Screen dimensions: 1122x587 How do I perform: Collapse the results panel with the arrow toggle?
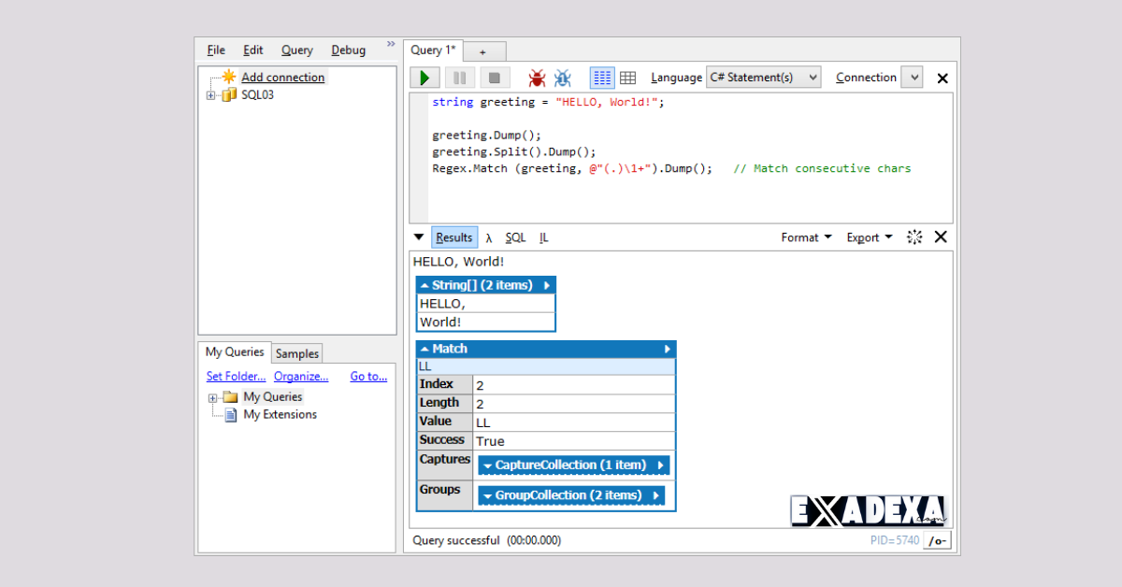418,236
